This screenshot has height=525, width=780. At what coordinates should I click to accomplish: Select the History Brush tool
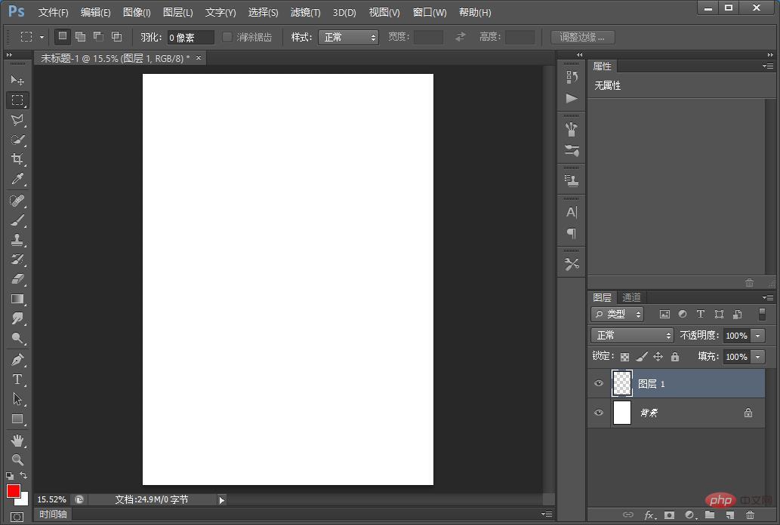[17, 259]
